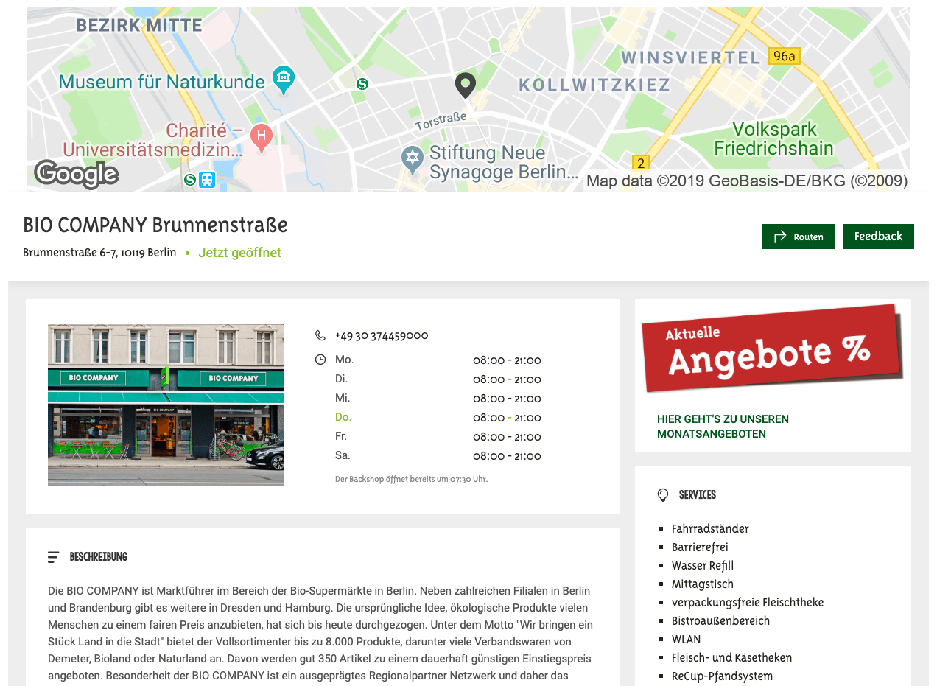The height and width of the screenshot is (686, 937).
Task: Click the ReCup-Pfandsystem service item
Action: pyautogui.click(x=723, y=676)
